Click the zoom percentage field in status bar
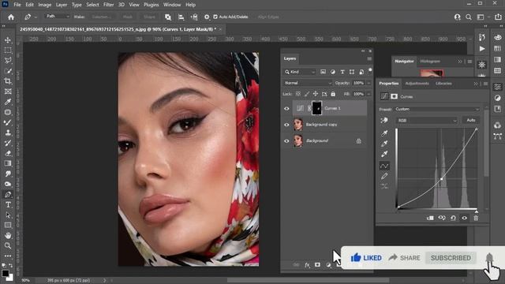This screenshot has width=505, height=284. [x=26, y=281]
